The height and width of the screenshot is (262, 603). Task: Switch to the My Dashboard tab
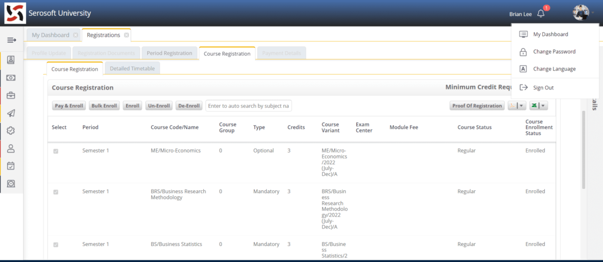click(x=51, y=35)
